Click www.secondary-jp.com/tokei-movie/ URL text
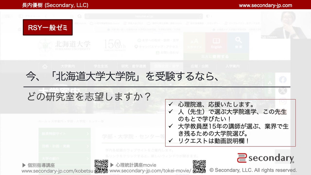Viewport: 311px width, 175px height. click(x=150, y=171)
